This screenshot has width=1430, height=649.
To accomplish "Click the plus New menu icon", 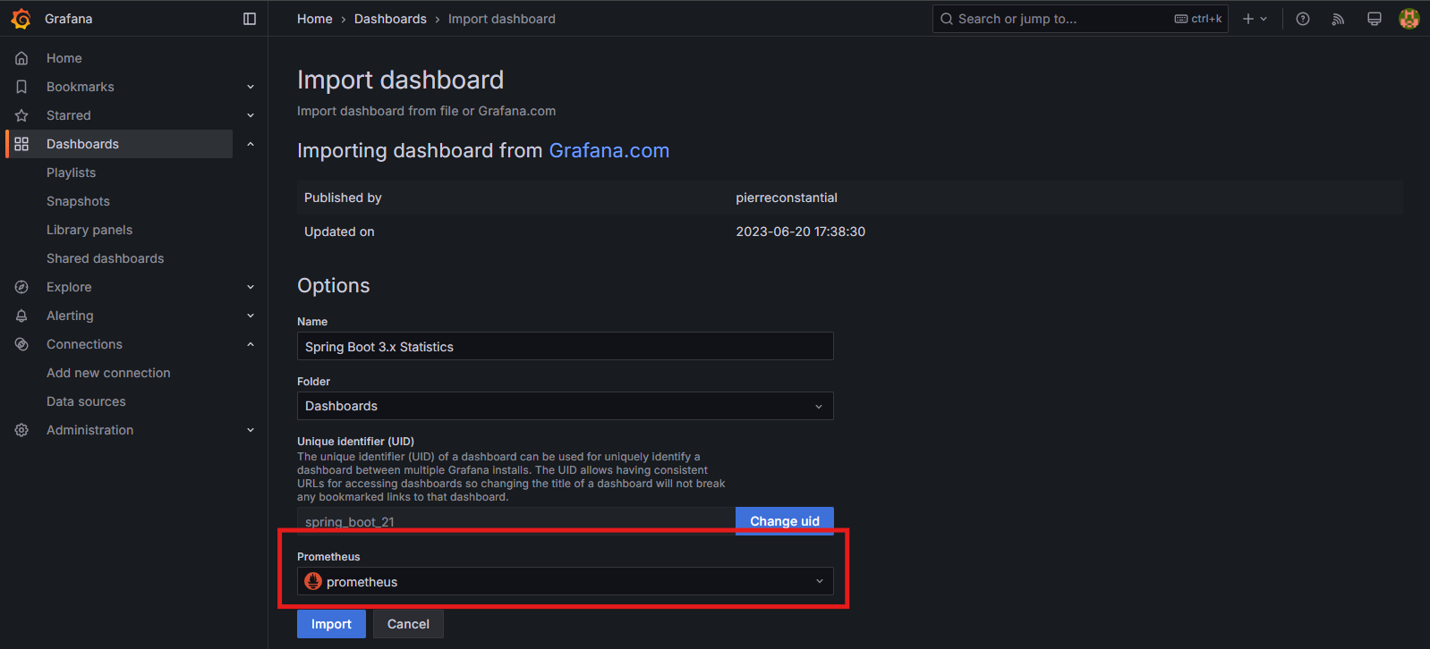I will [1255, 19].
